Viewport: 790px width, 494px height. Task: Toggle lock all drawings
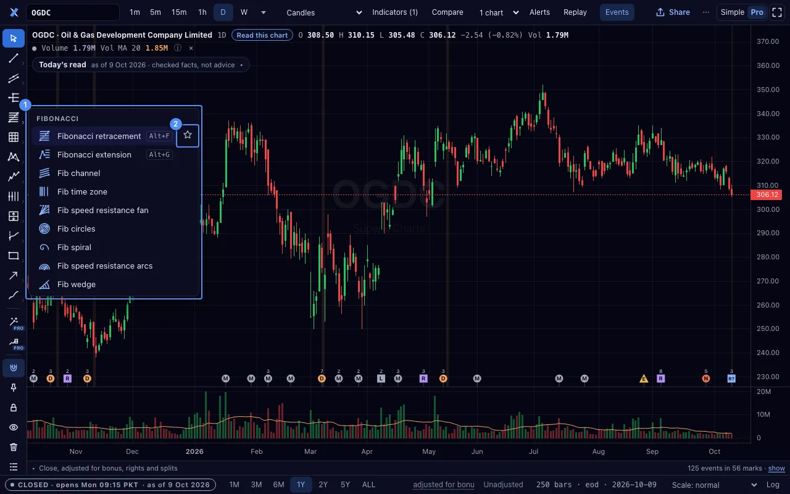pos(14,408)
